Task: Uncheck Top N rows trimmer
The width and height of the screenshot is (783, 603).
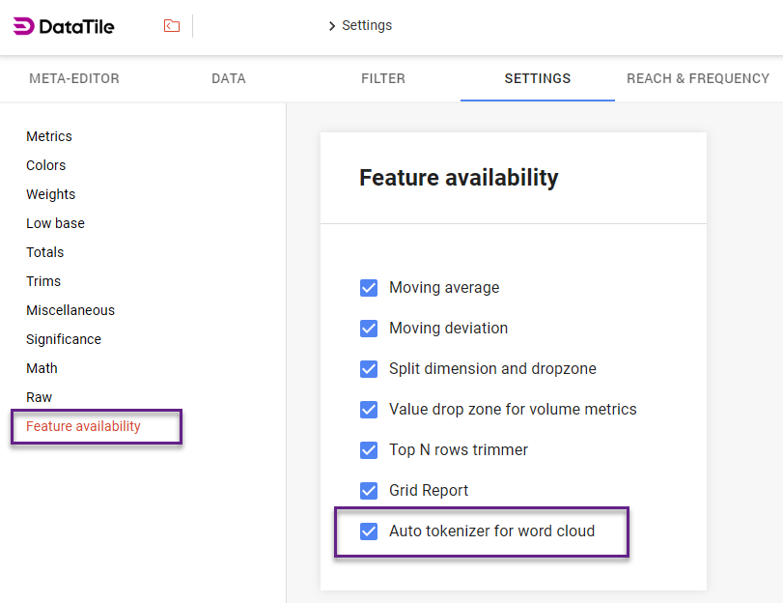Action: (x=369, y=450)
